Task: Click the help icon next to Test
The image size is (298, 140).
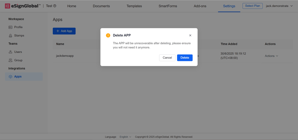Action: [x=55, y=6]
